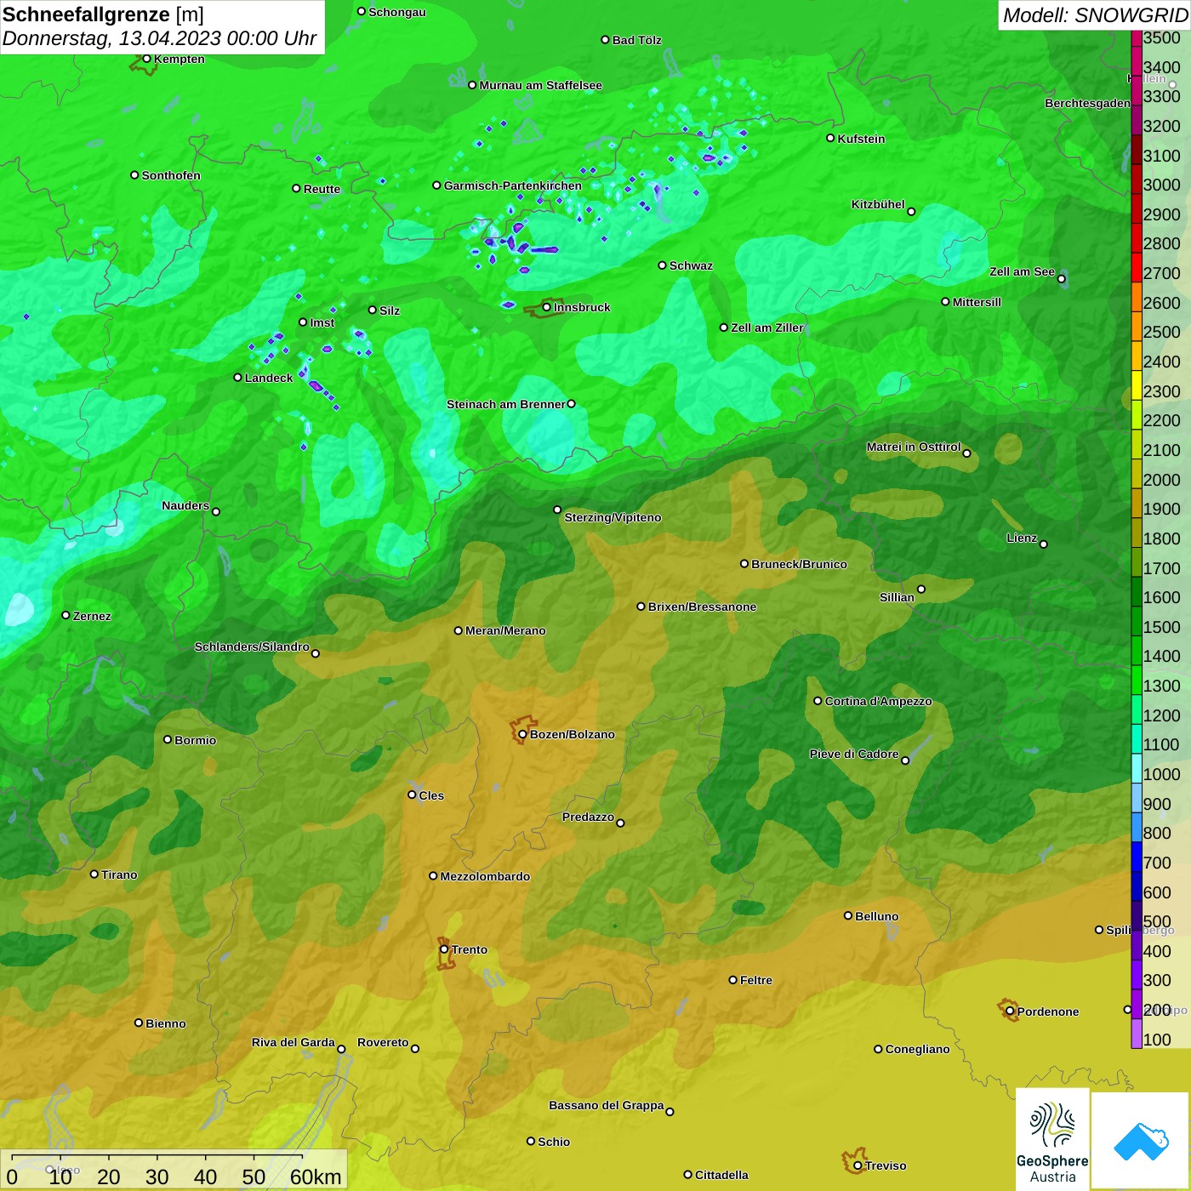The height and width of the screenshot is (1191, 1191).
Task: Click the Feltre marker dot
Action: click(732, 980)
